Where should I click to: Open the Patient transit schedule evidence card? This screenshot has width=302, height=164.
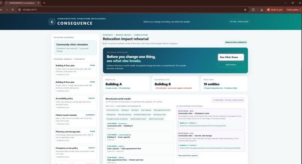75,119
